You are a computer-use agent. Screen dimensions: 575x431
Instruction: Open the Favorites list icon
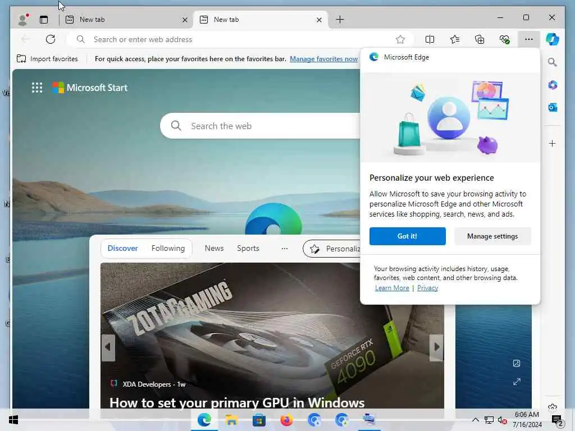[x=455, y=39]
